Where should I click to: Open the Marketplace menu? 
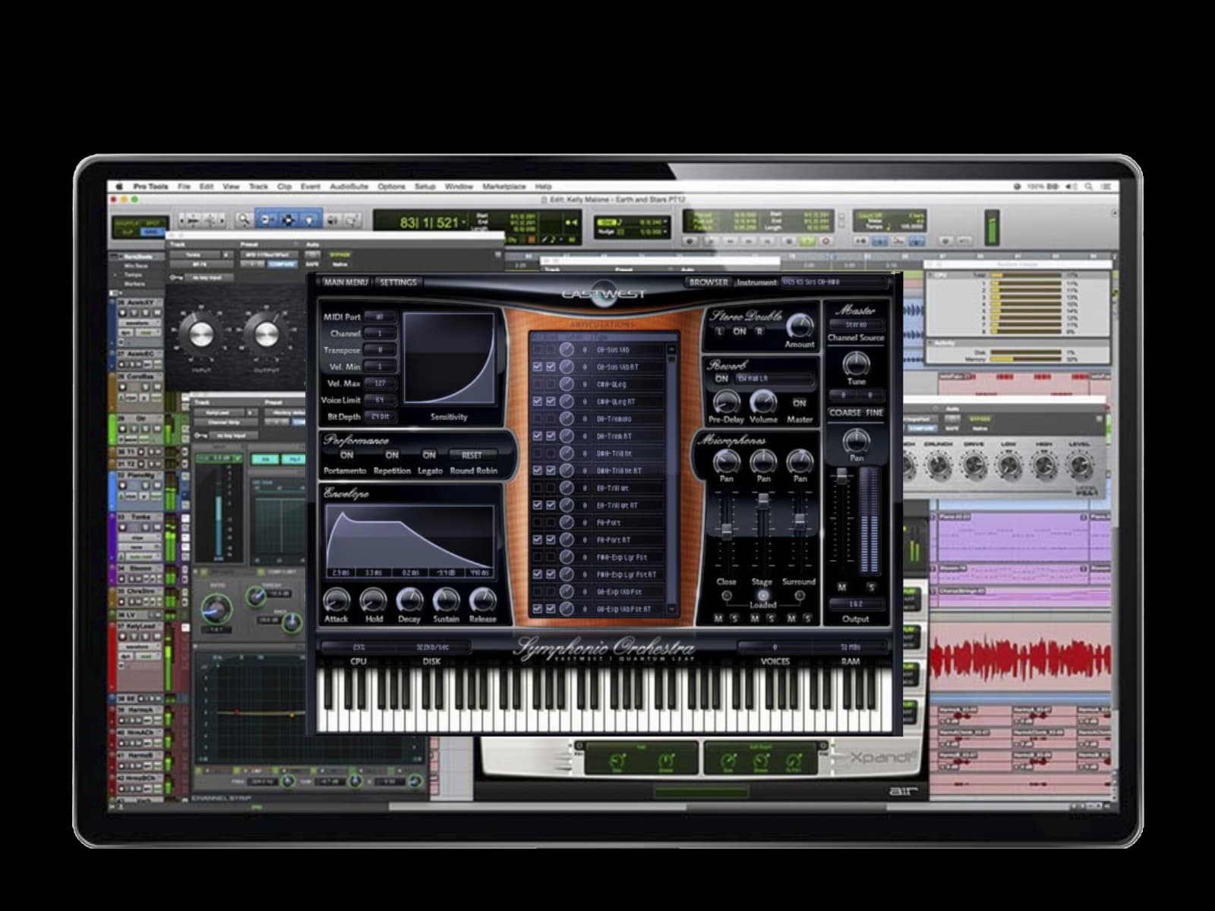coord(504,186)
